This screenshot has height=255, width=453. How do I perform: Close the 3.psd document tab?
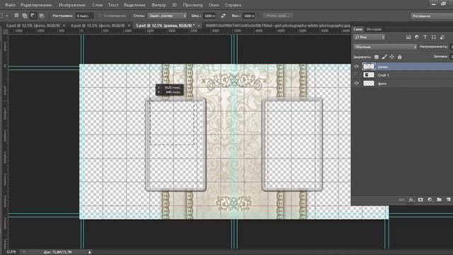click(64, 25)
